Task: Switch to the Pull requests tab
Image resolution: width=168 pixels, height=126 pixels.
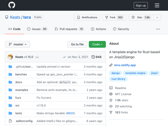Action: click(x=69, y=29)
